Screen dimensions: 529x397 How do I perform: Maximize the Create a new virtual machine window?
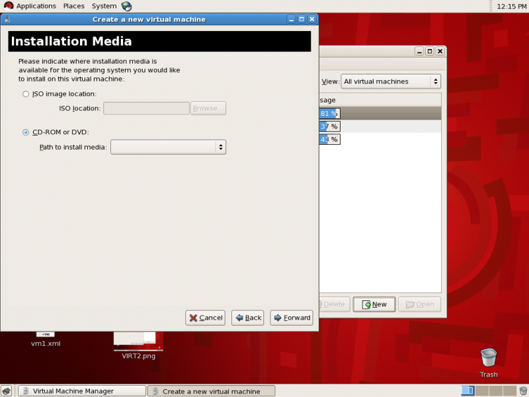302,19
